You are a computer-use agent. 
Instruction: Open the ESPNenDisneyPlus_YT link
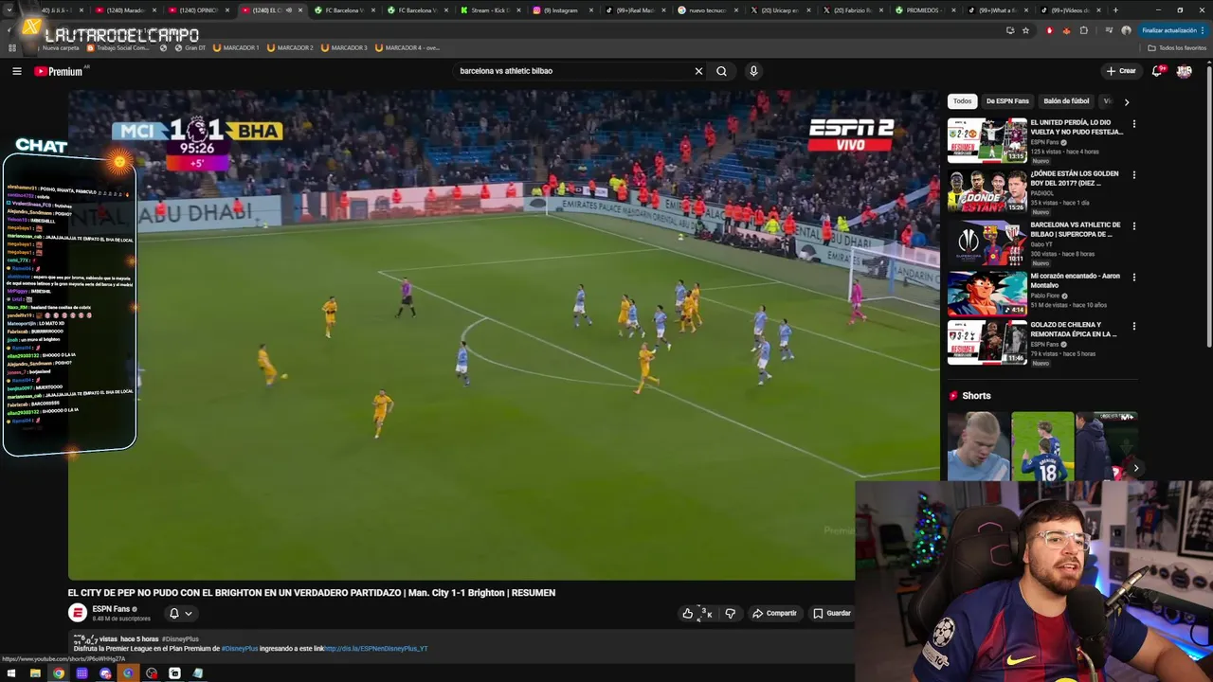[x=376, y=649]
